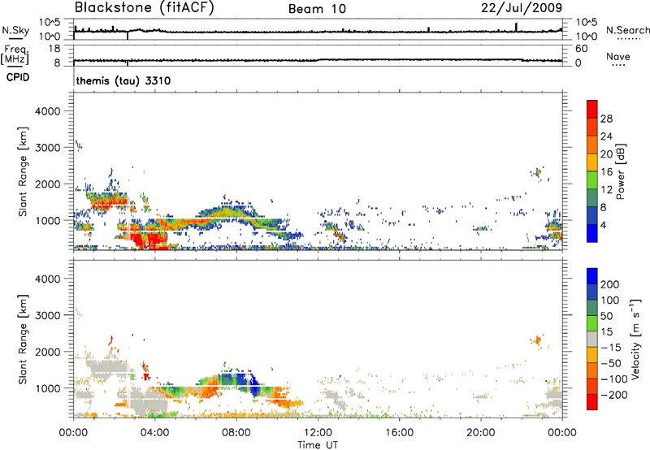Click the 60 tick on Nave axis
Screen dimensions: 650x450
(x=581, y=49)
